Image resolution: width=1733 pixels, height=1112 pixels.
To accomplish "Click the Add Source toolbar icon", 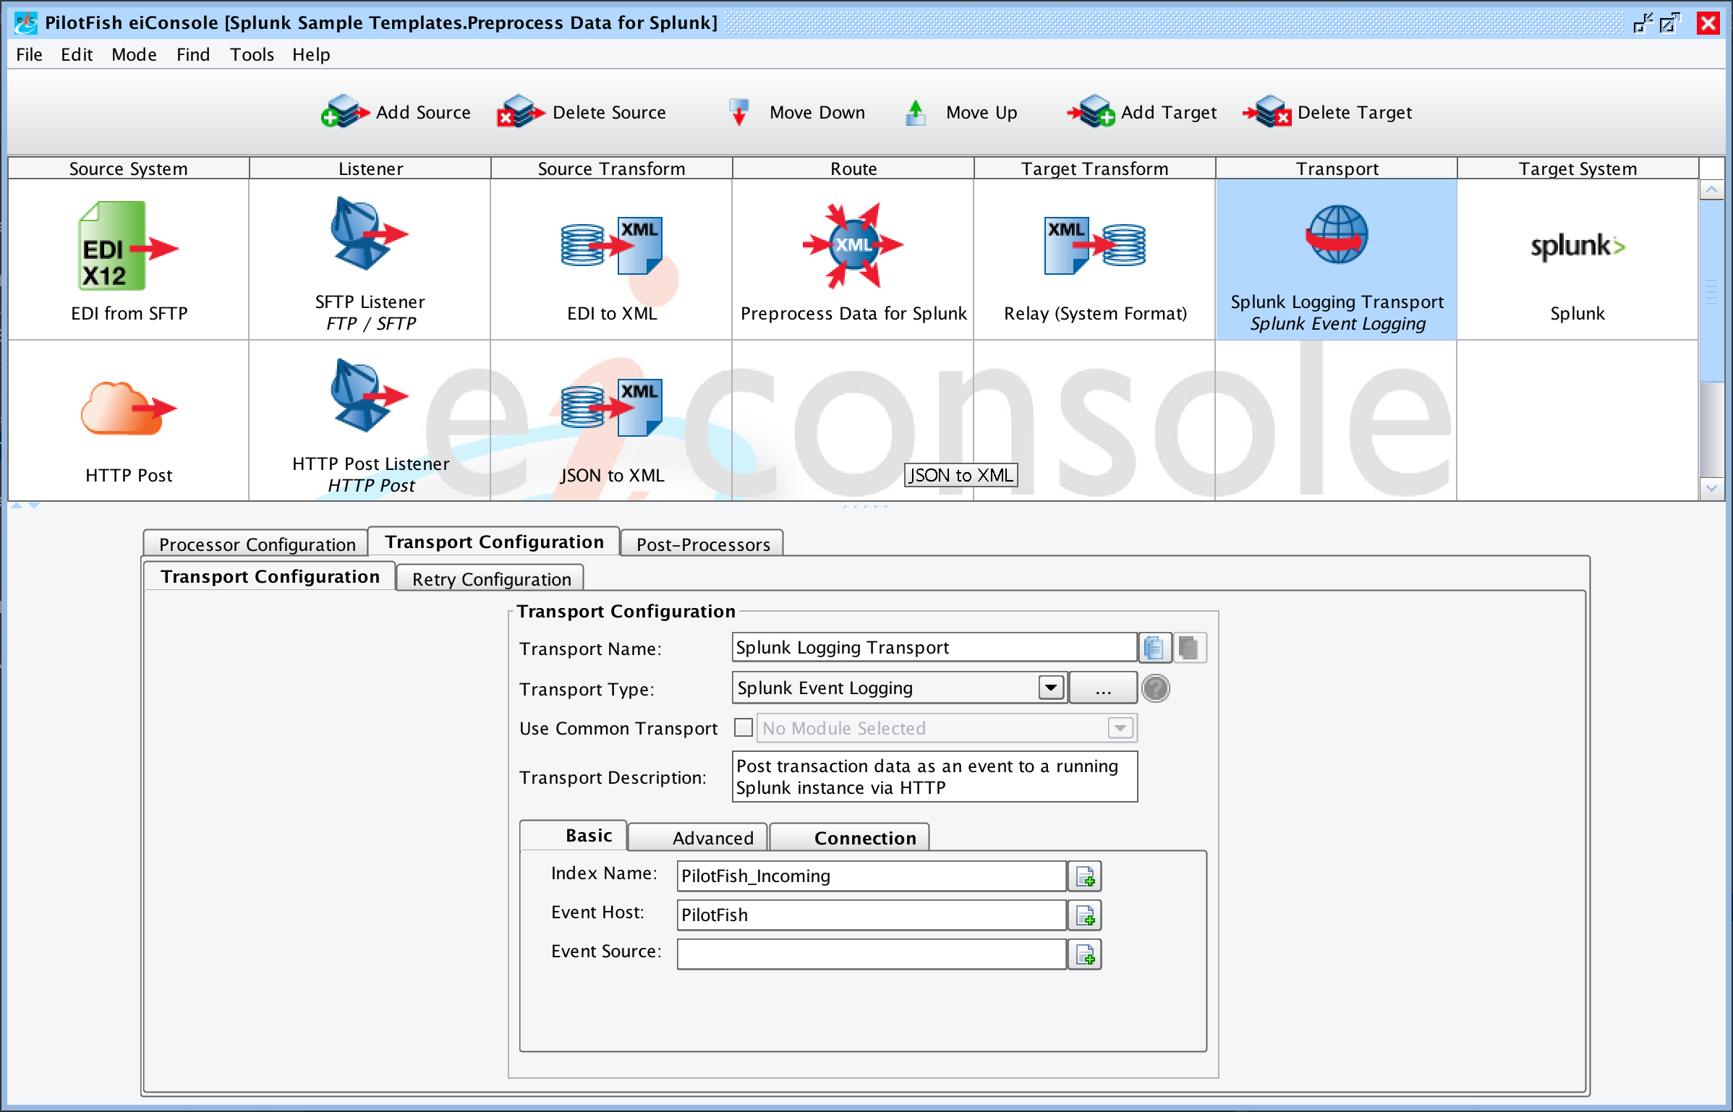I will tap(344, 112).
